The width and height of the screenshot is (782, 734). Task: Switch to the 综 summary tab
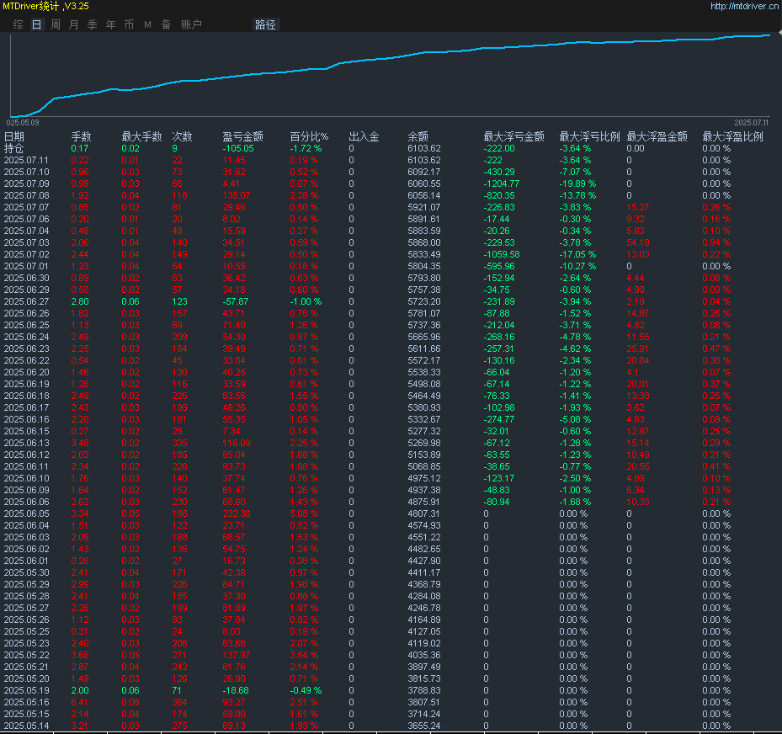coord(18,24)
